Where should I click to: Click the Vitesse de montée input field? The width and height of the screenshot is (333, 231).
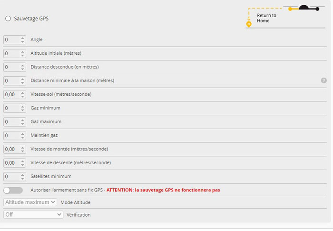[14, 149]
